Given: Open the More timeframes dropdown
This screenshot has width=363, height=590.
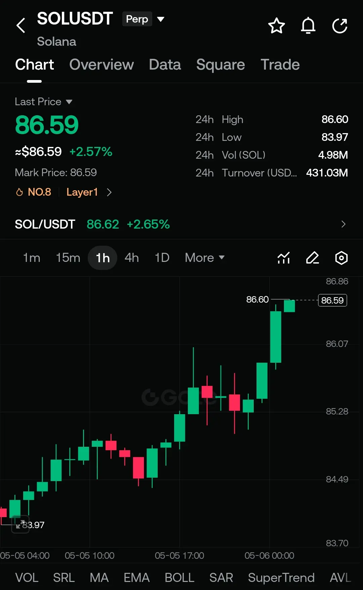Looking at the screenshot, I should click(x=204, y=258).
